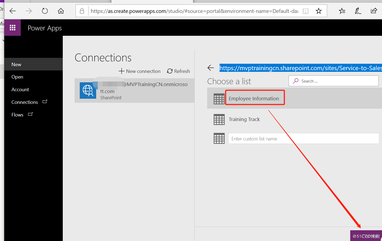The image size is (382, 241).
Task: Select the Training Track list
Action: (x=294, y=119)
